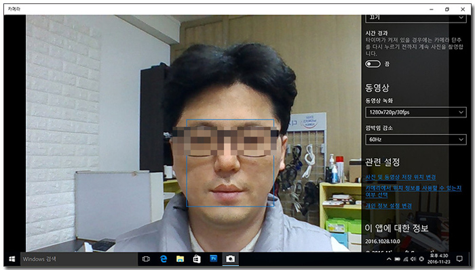The image size is (475, 270).
Task: Open flicker reduction 60Hz dropdown
Action: coord(415,139)
